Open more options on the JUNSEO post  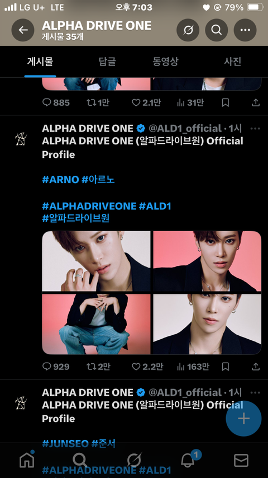[255, 393]
